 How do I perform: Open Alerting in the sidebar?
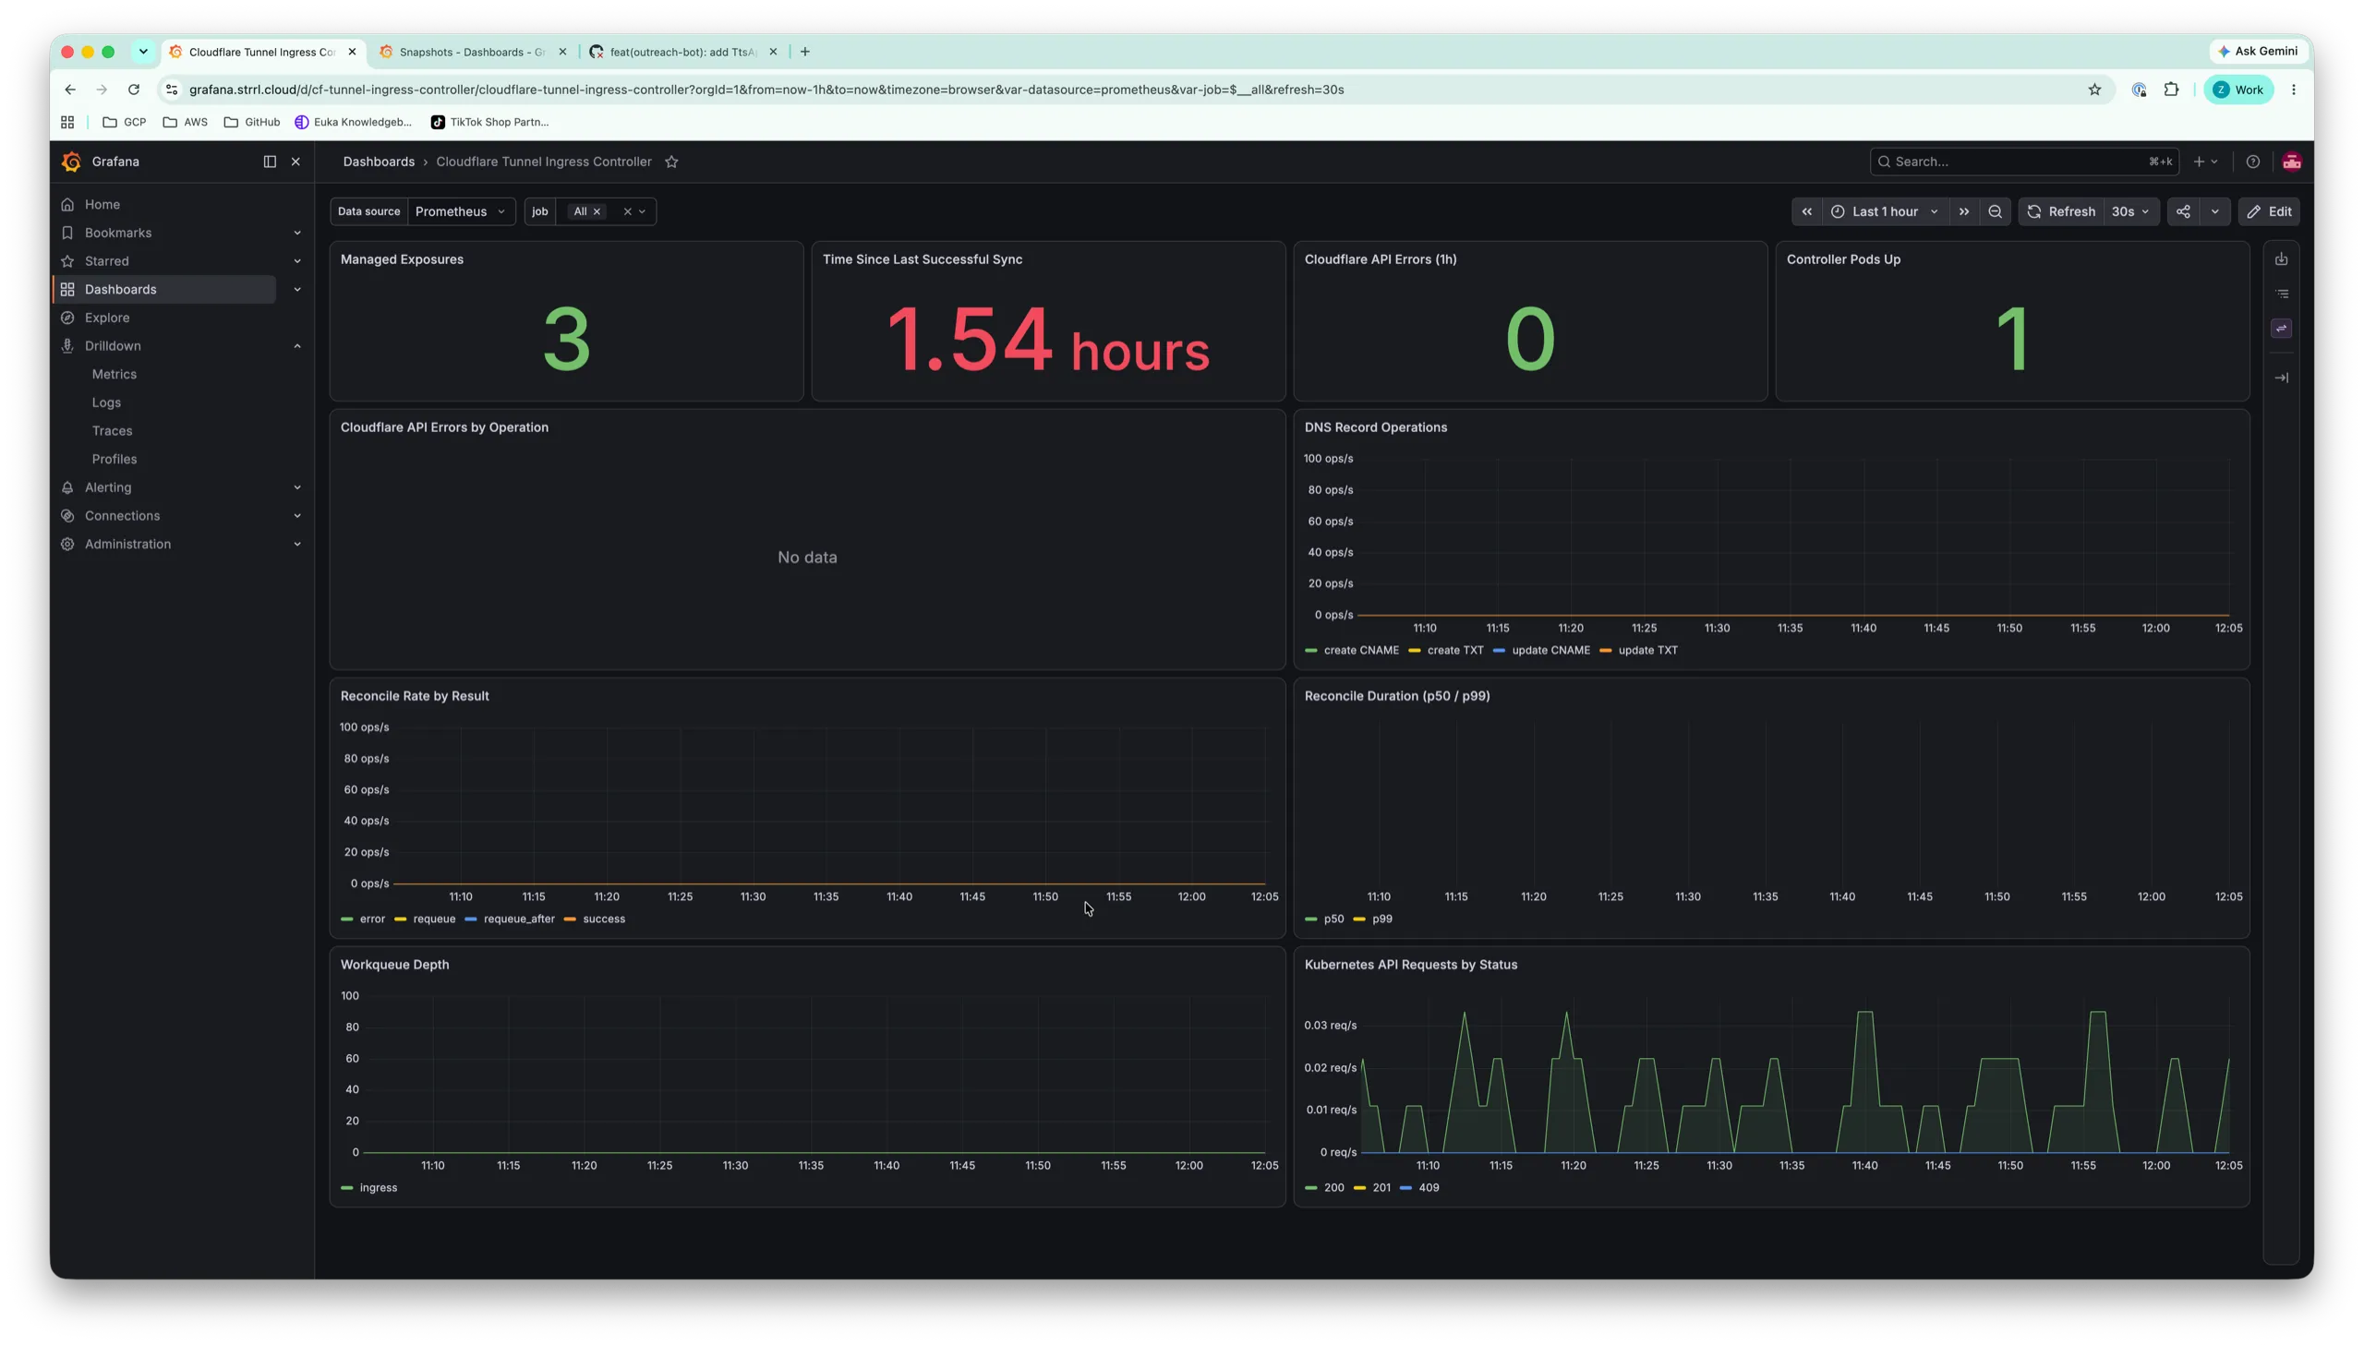coord(108,487)
